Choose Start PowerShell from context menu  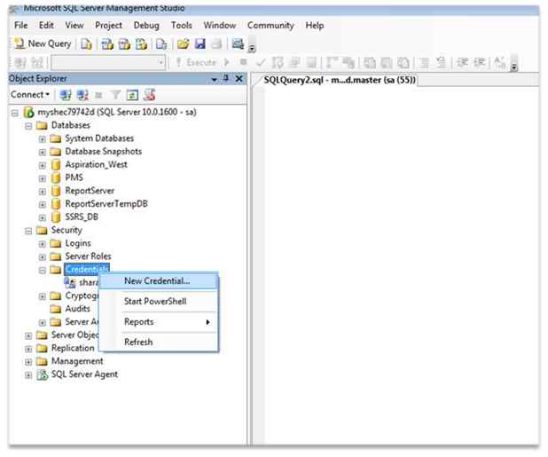tap(159, 302)
